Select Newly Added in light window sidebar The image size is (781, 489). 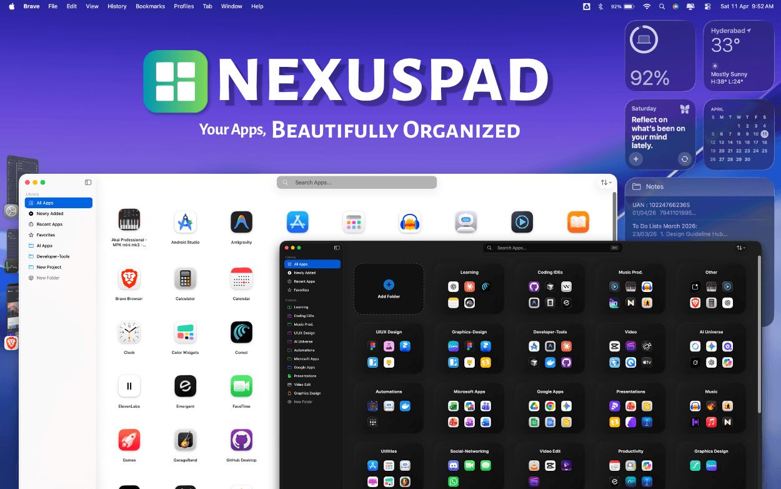[59, 213]
